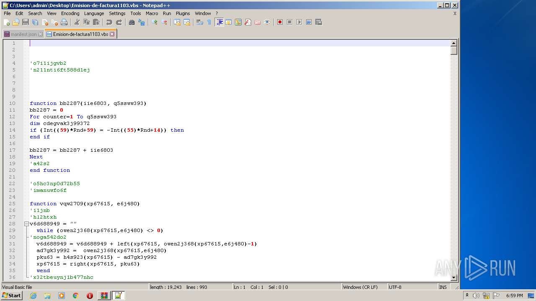Toggle show all characters pilcrow icon
Screen dimensions: 536x301
(209, 22)
